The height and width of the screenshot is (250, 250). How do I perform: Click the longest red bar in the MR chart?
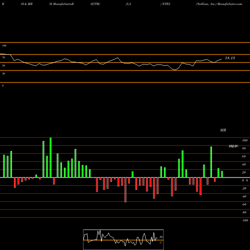click(125, 190)
